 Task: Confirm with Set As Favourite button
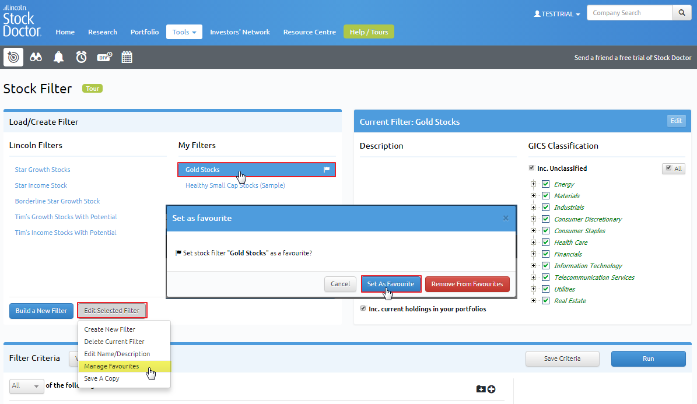pos(391,284)
